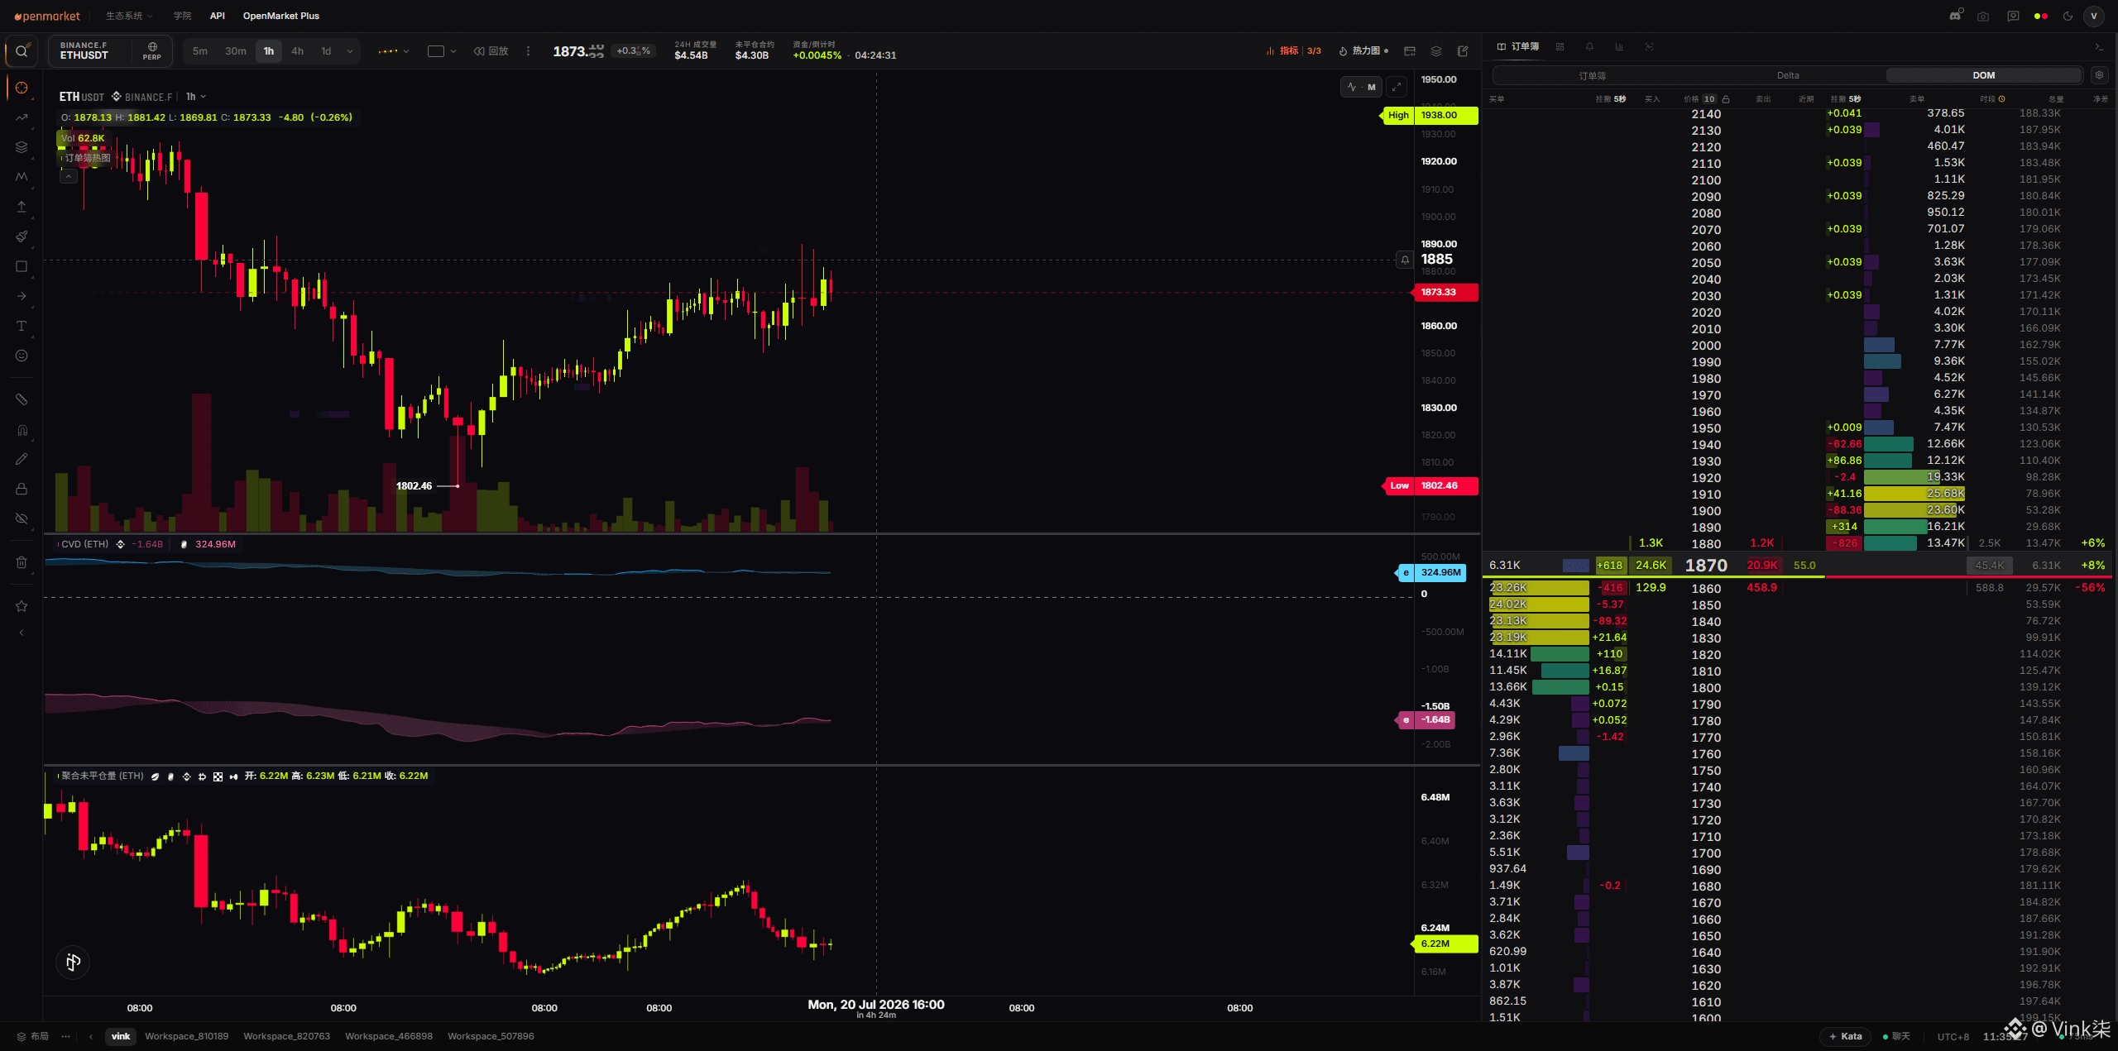Viewport: 2118px width, 1051px height.
Task: Open the V user profile avatar
Action: (2094, 16)
